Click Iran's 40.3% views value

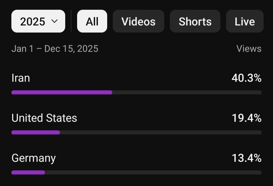[246, 78]
